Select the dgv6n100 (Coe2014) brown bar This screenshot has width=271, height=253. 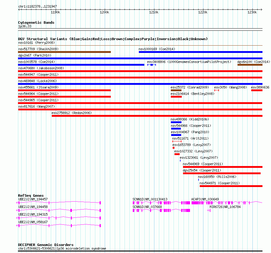(x=250, y=65)
